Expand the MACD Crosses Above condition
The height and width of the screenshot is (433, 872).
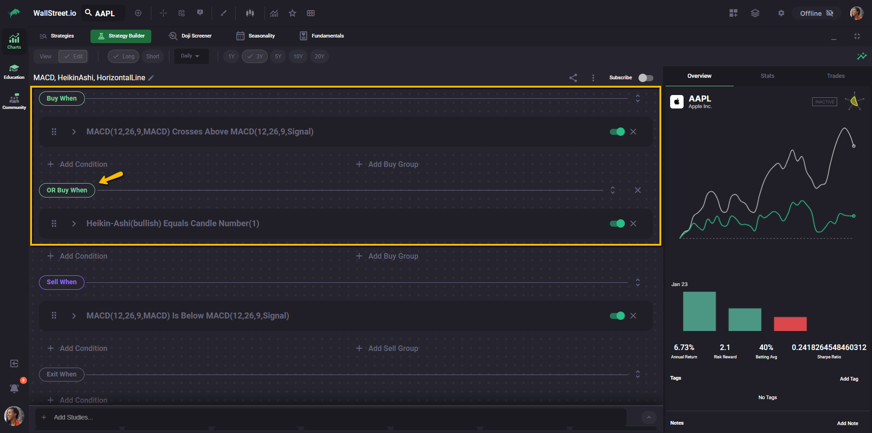pos(74,132)
